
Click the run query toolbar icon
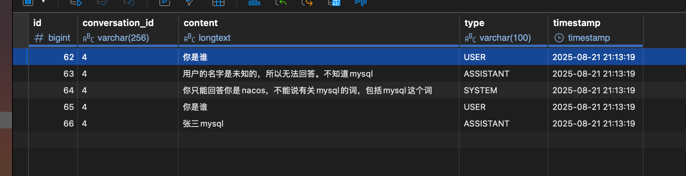76,3
